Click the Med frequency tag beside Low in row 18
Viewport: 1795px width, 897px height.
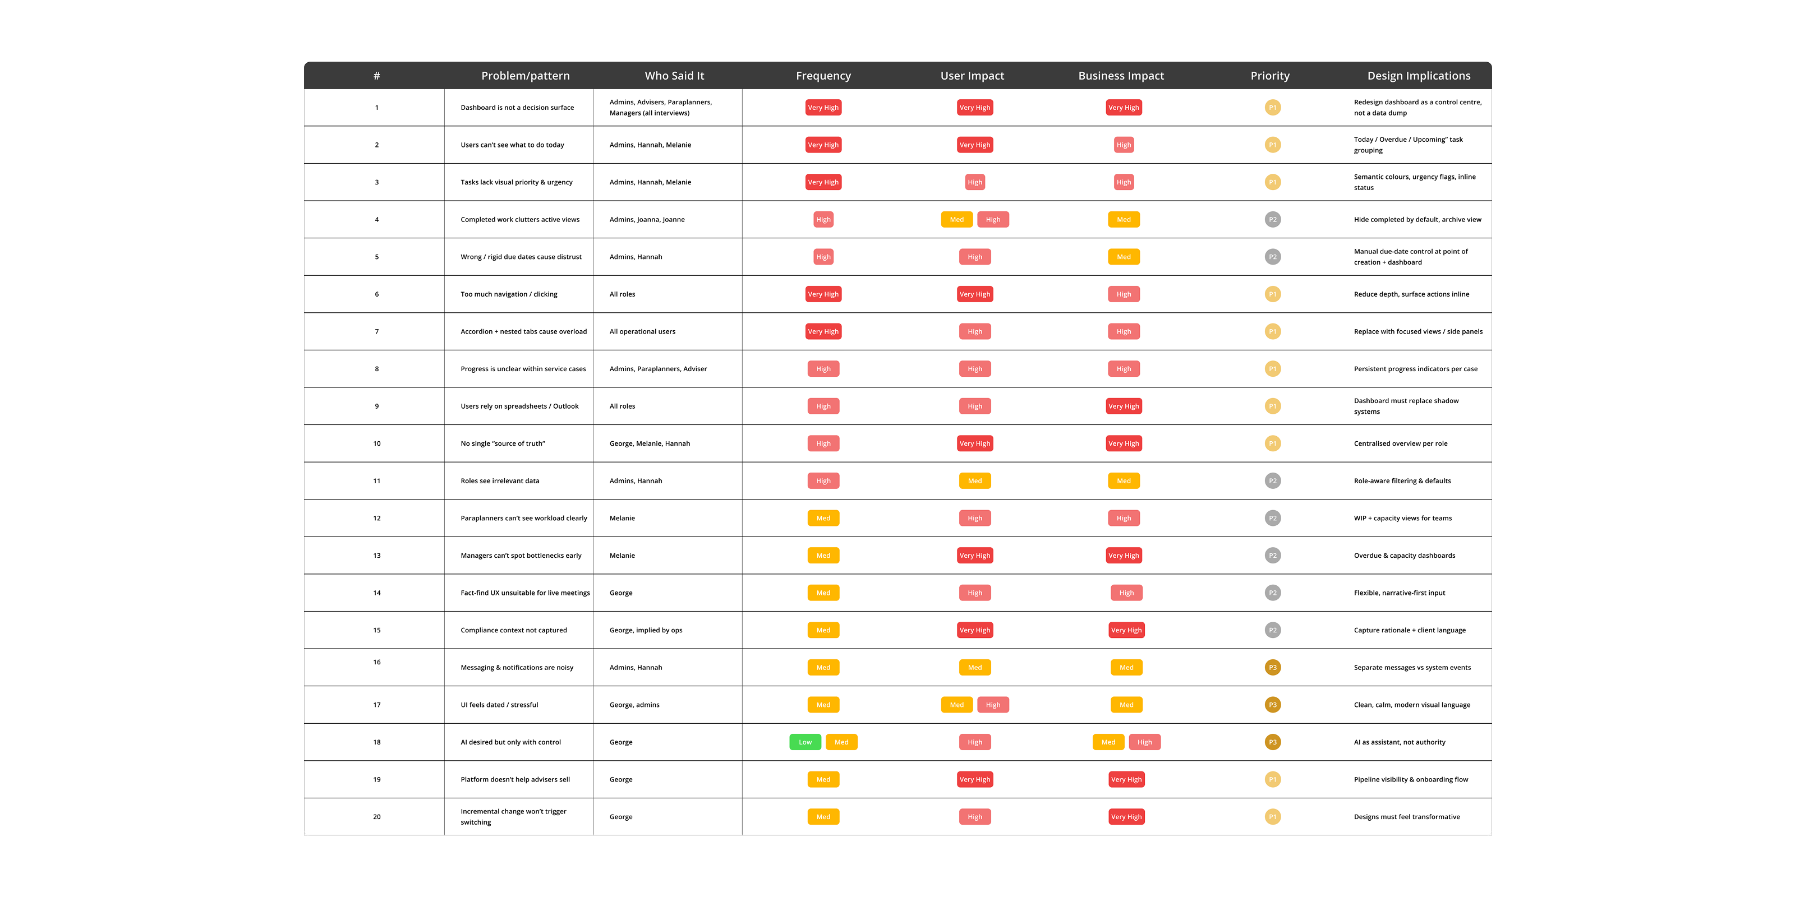(841, 742)
